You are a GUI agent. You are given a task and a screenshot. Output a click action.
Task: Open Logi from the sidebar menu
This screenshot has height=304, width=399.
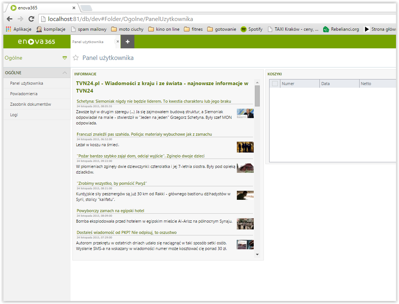14,115
